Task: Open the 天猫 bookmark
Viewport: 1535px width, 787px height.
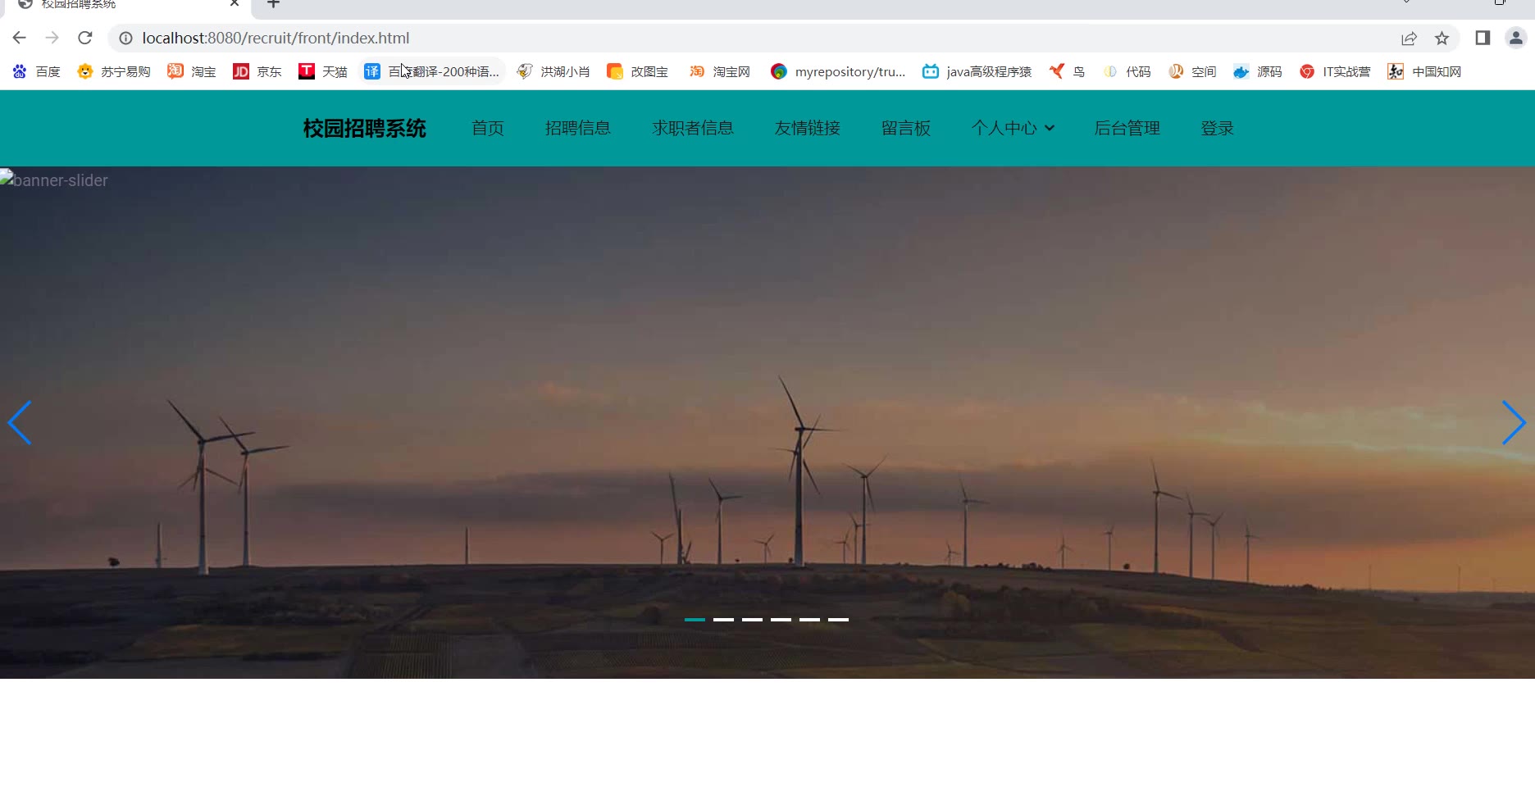Action: (x=323, y=71)
